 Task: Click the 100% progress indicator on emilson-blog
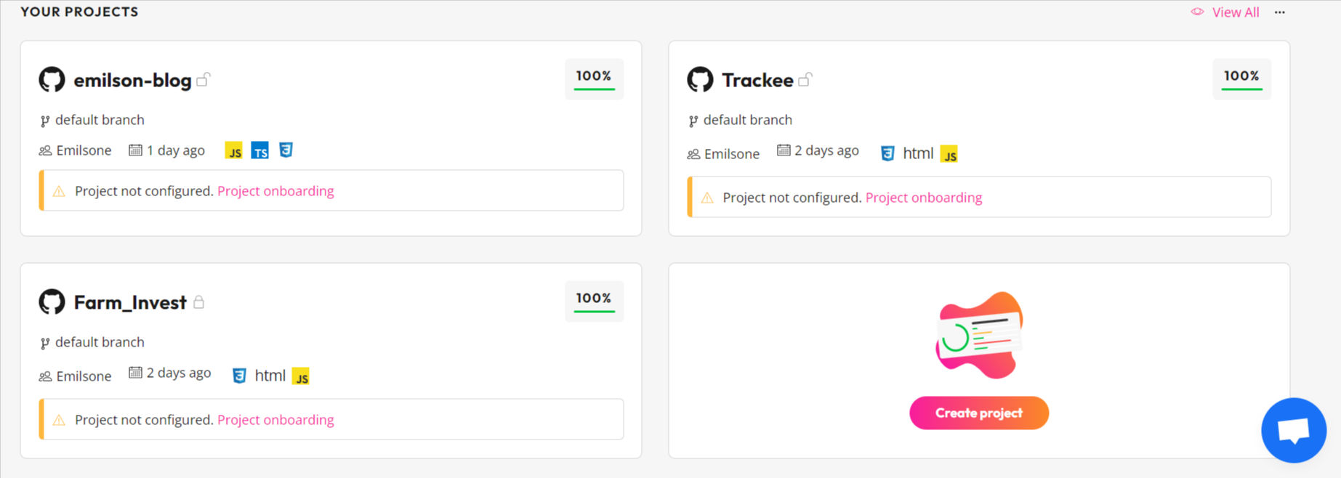click(x=594, y=78)
